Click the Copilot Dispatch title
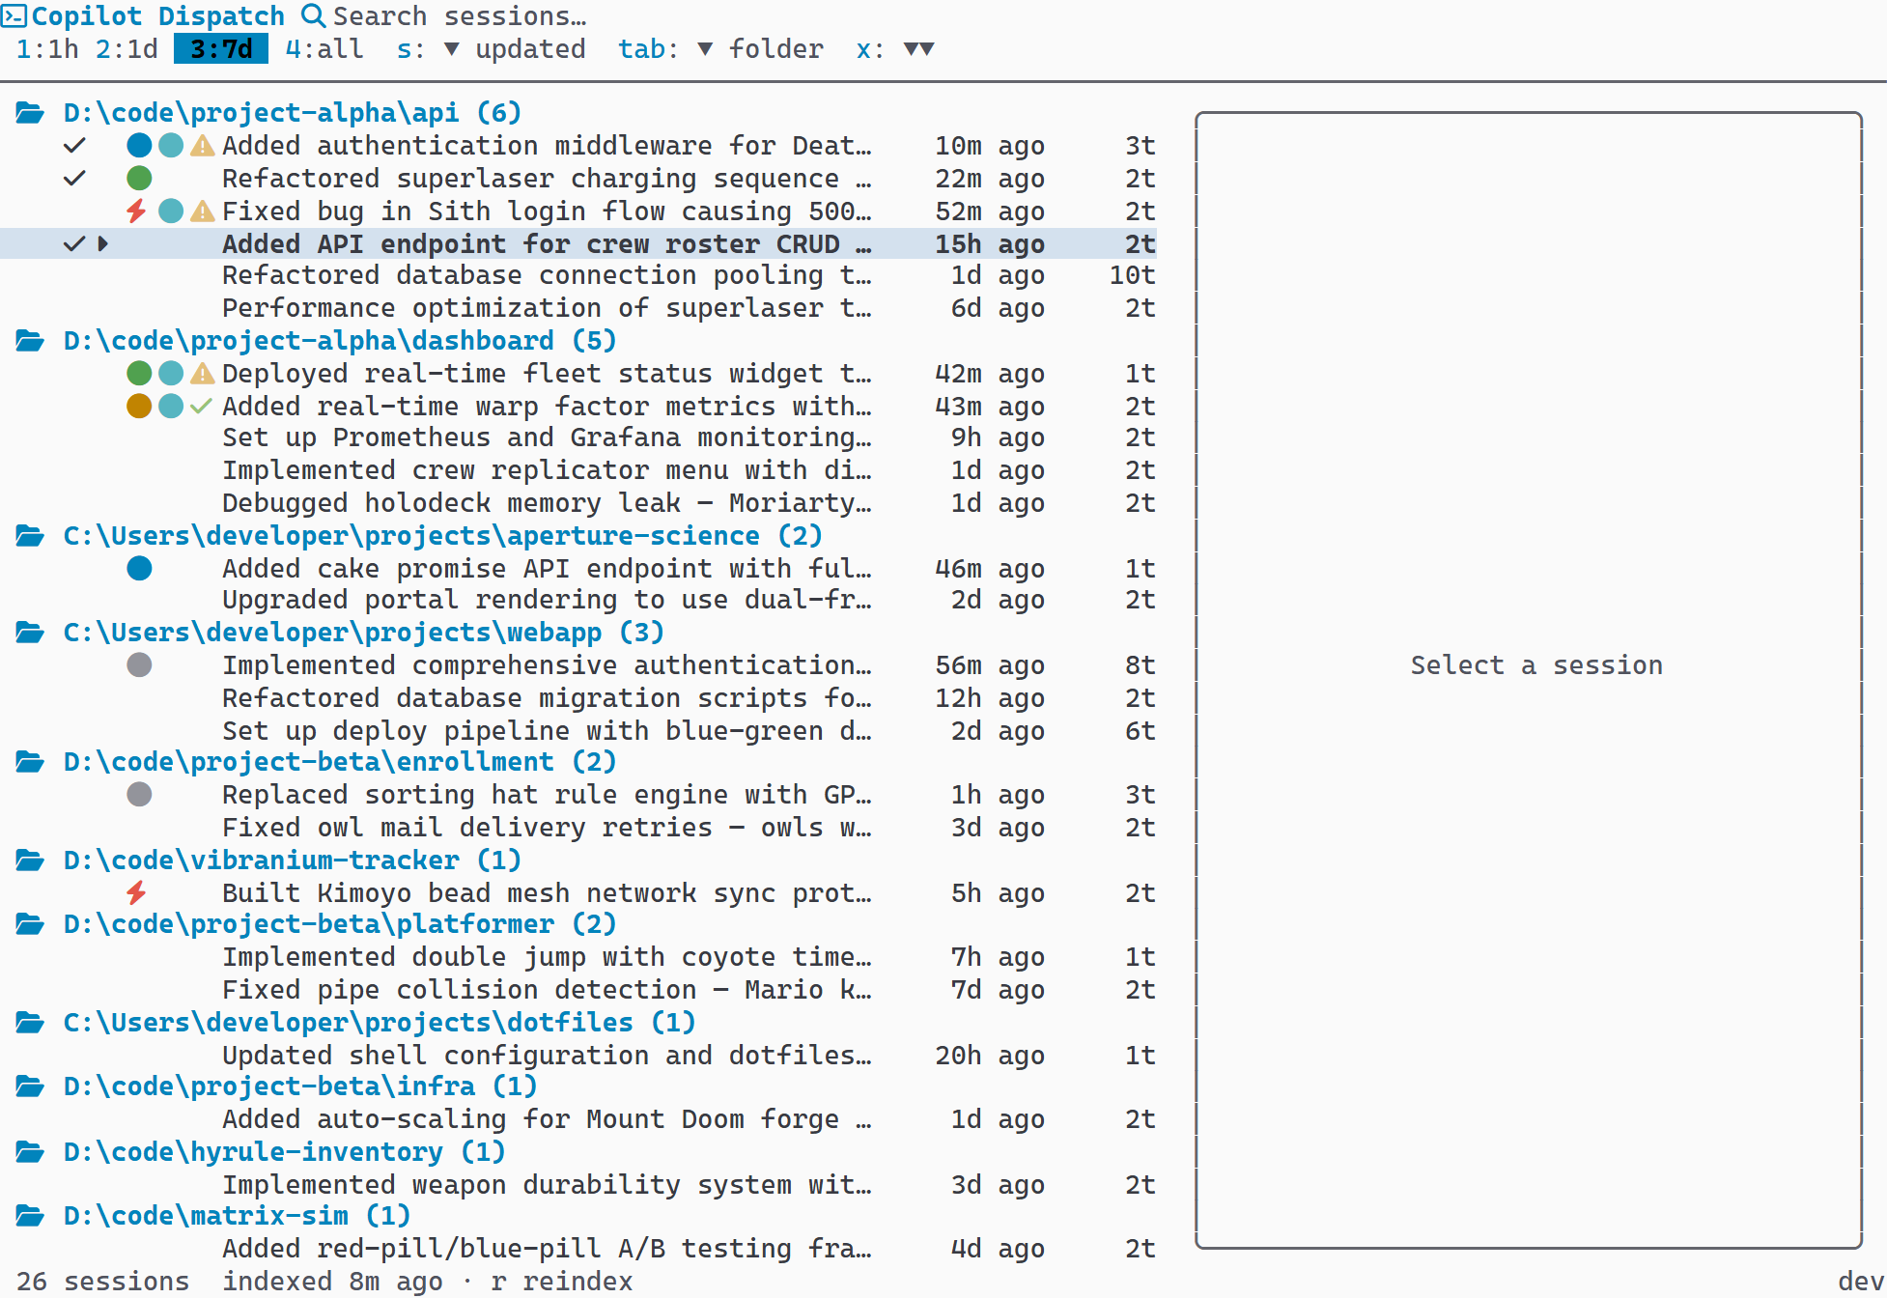1887x1298 pixels. [158, 16]
